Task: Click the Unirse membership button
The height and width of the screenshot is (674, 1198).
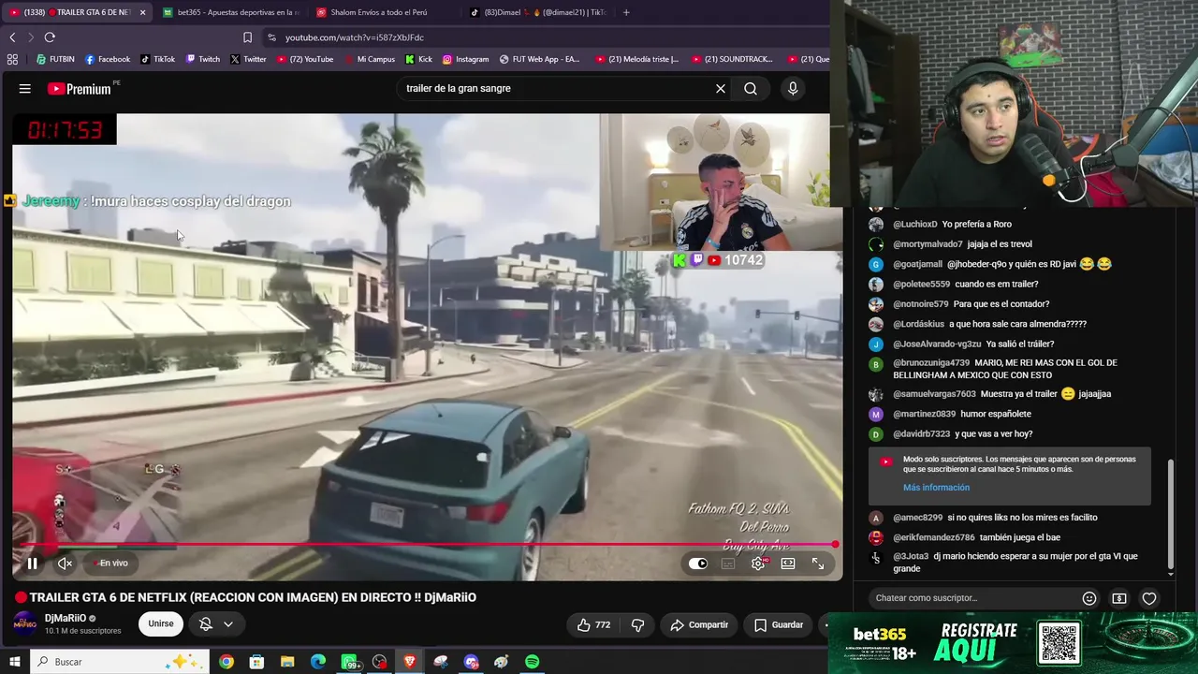Action: [161, 624]
